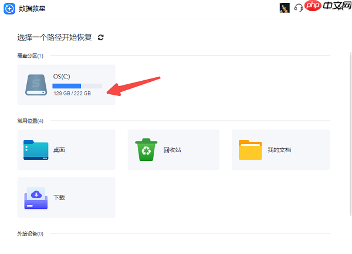Click the green 回收站 recycle bin icon
The height and width of the screenshot is (254, 352).
coord(146,150)
